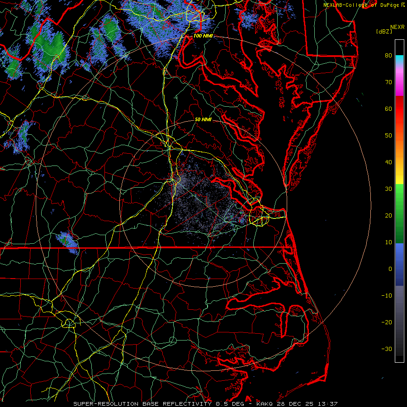Click the '20' value on the dBZ scale
The image size is (407, 407).
388,215
